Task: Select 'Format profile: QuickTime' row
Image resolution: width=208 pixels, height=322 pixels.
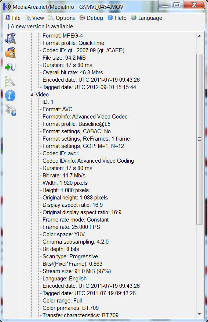Action: 73,43
